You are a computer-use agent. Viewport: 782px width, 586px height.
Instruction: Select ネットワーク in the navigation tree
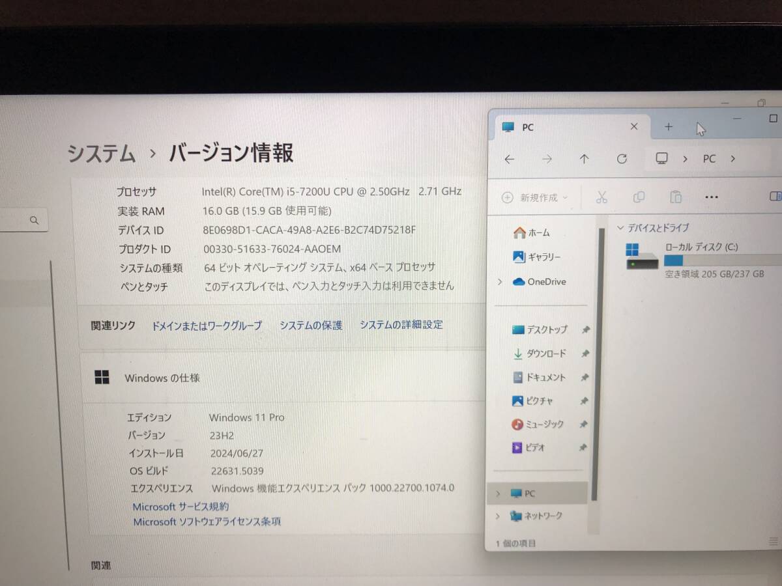pos(536,516)
